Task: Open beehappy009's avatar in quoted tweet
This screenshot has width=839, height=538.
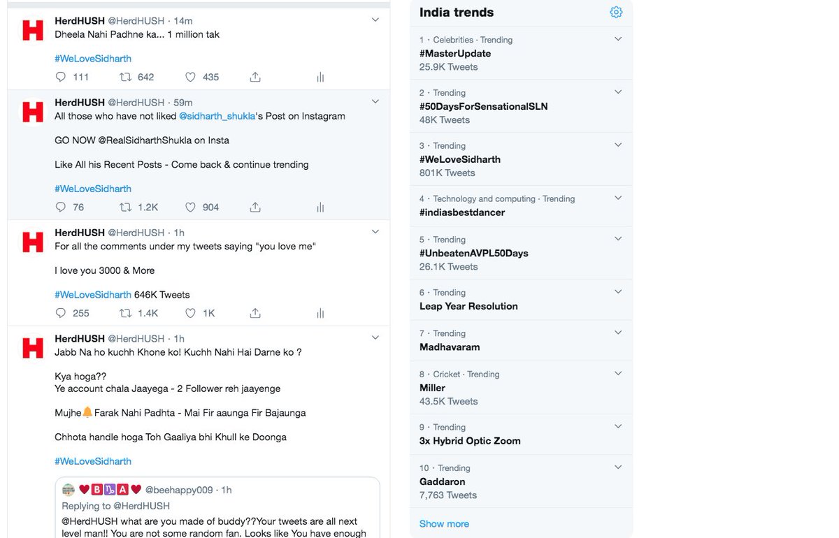Action: point(69,490)
